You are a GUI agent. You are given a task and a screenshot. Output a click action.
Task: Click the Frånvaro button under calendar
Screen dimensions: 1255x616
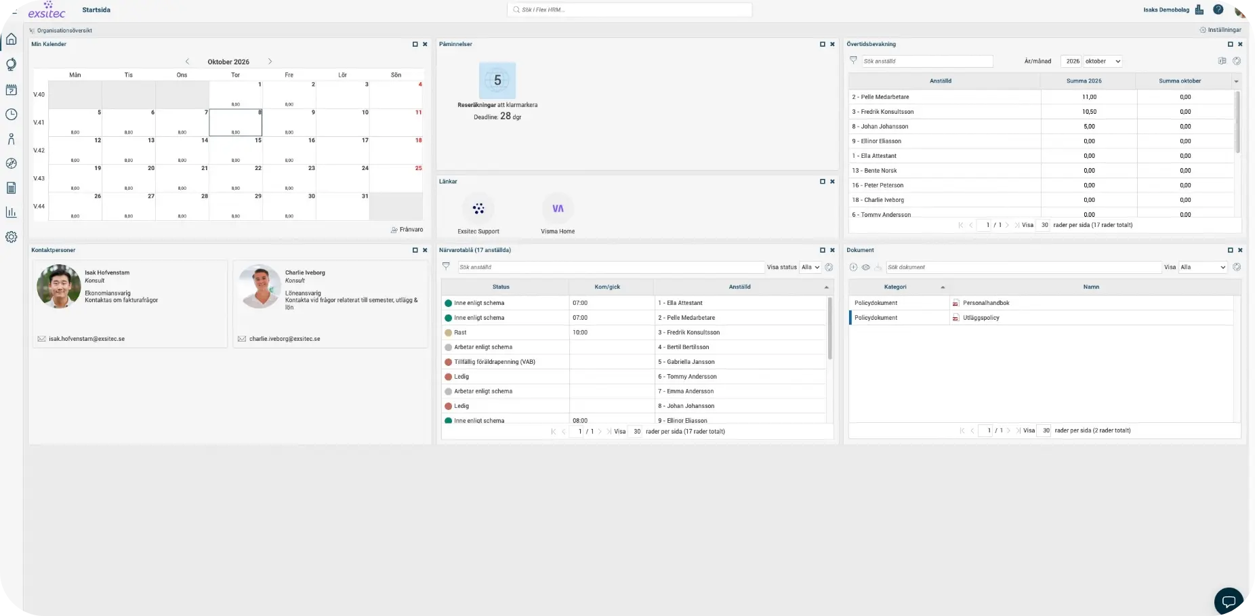point(407,230)
